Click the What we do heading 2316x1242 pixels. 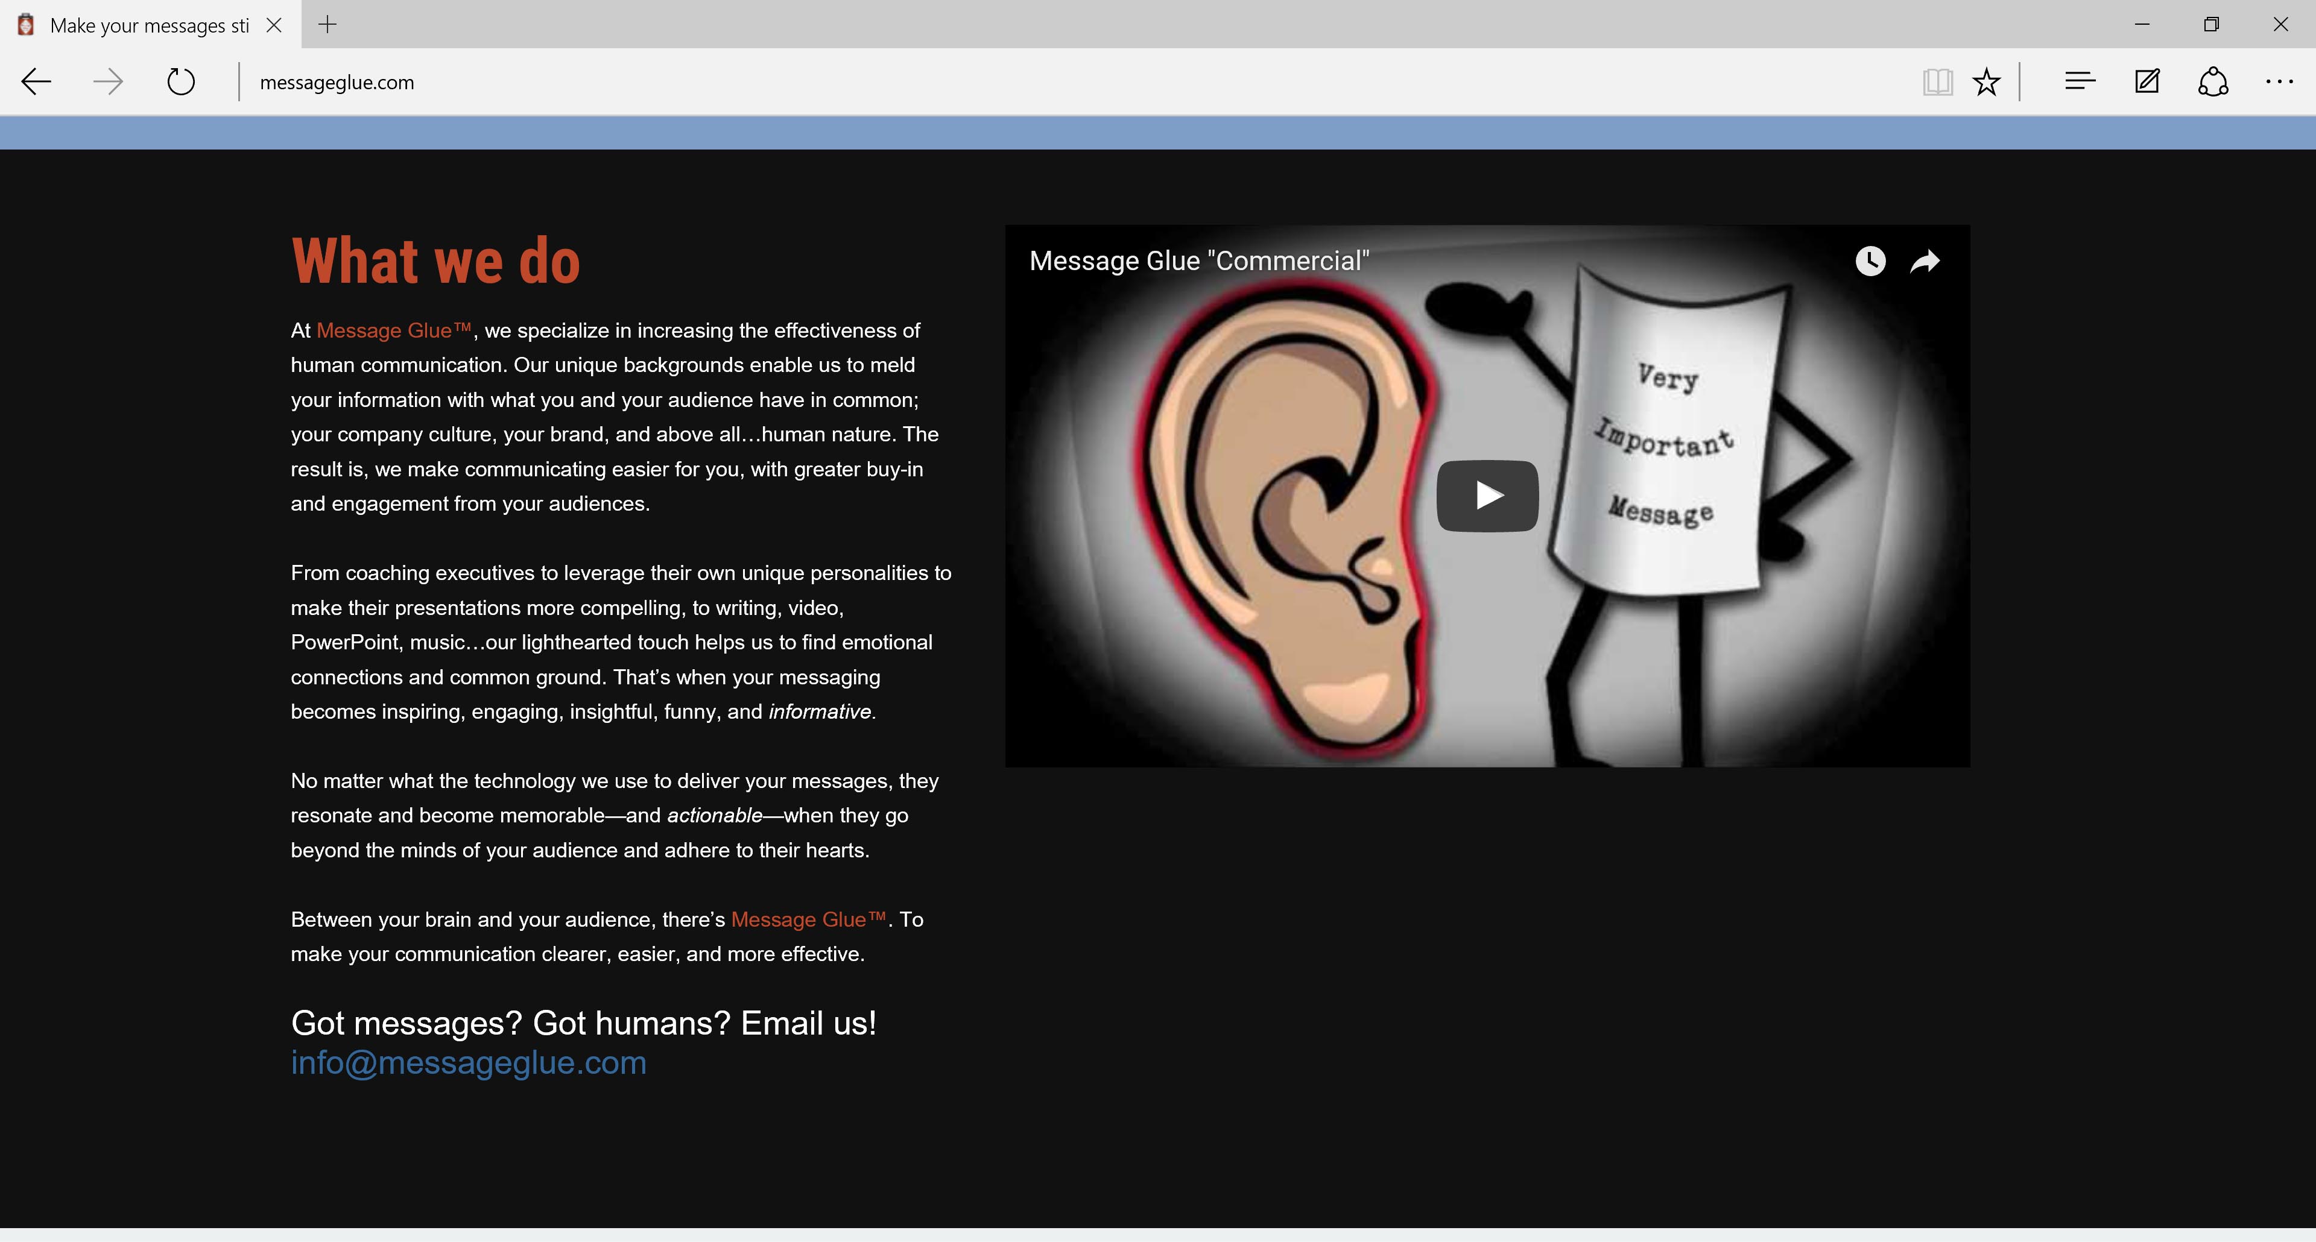pyautogui.click(x=435, y=260)
